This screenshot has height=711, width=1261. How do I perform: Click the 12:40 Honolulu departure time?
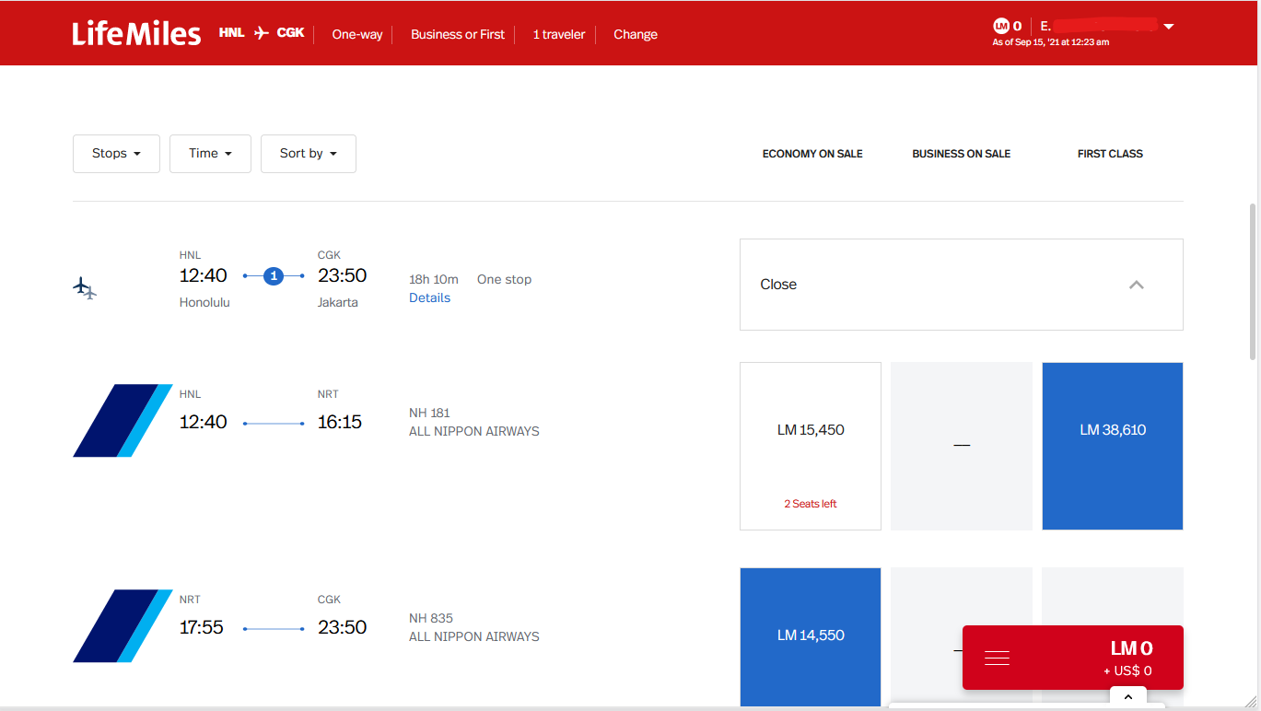204,275
